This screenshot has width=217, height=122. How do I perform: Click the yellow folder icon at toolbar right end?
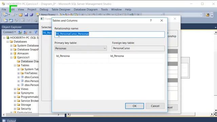(207, 15)
